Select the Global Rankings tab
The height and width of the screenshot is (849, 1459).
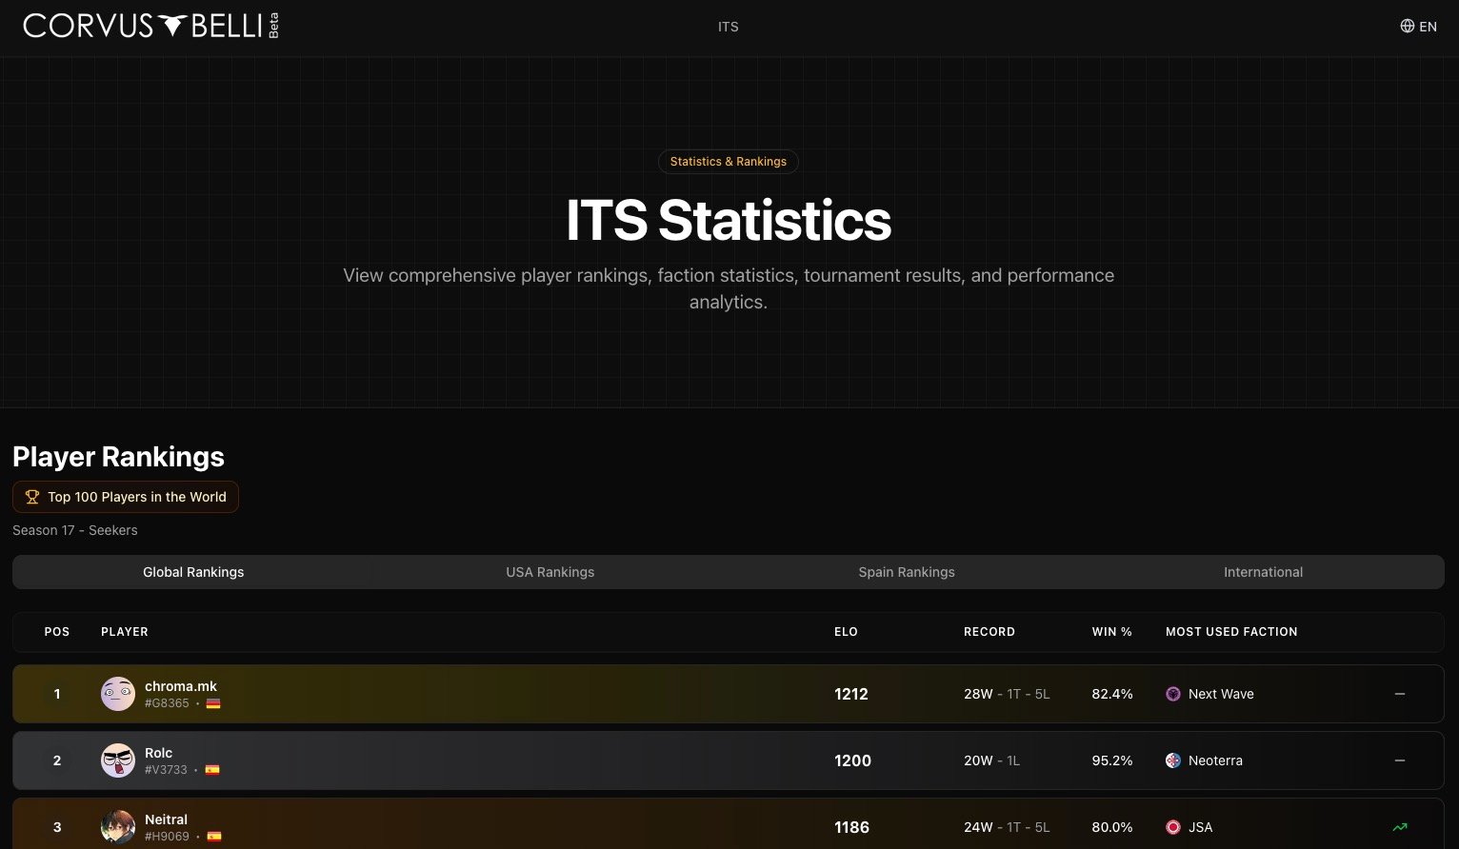pos(193,572)
